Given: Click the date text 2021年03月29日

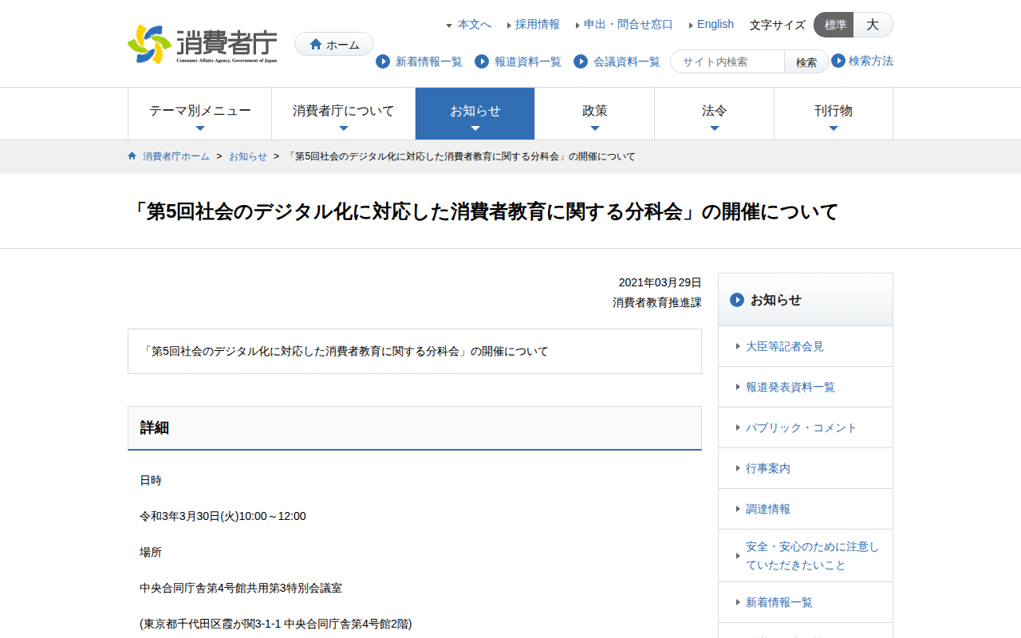Looking at the screenshot, I should point(660,282).
